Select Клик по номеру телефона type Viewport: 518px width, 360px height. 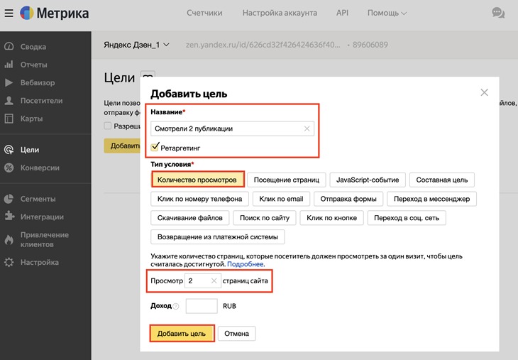pyautogui.click(x=199, y=199)
